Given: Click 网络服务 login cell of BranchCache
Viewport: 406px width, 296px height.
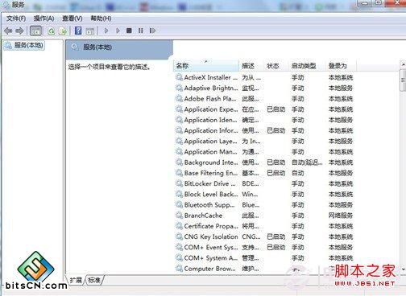Looking at the screenshot, I should (341, 216).
